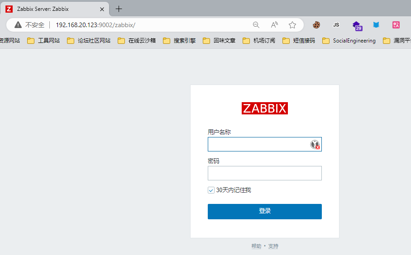Open the blue cat extension icon
The width and height of the screenshot is (411, 255).
(x=376, y=25)
